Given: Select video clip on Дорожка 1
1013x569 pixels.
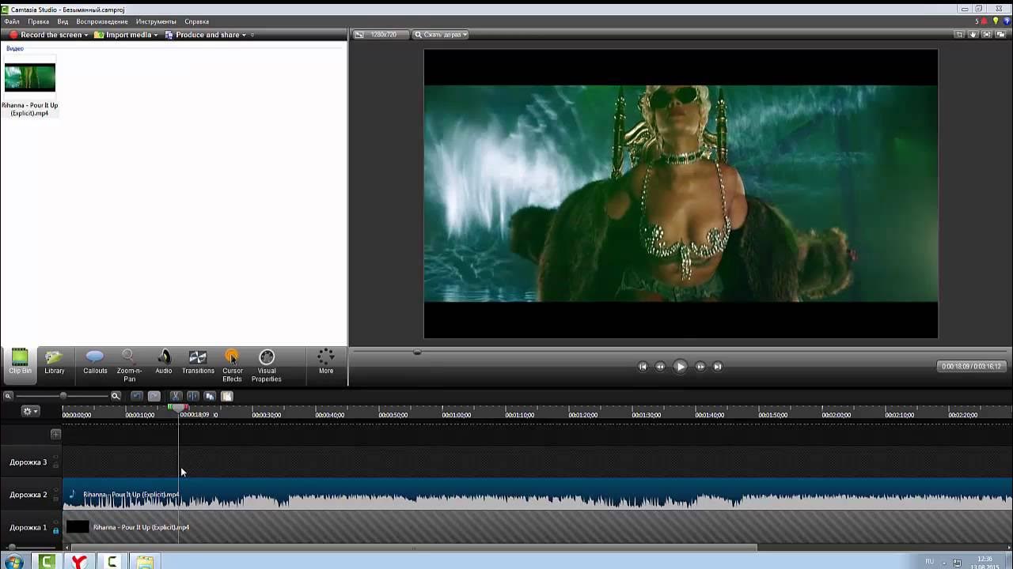Looking at the screenshot, I should [537, 527].
